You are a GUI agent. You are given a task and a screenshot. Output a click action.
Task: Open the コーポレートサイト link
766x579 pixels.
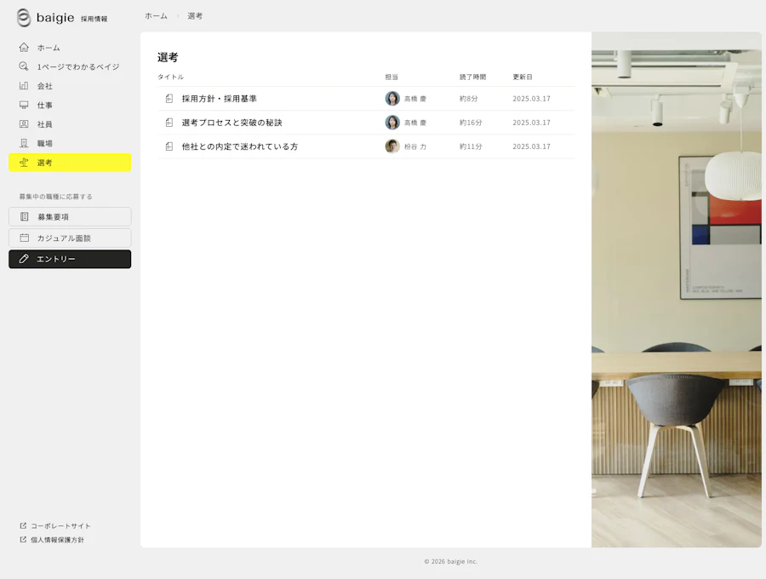tap(55, 525)
